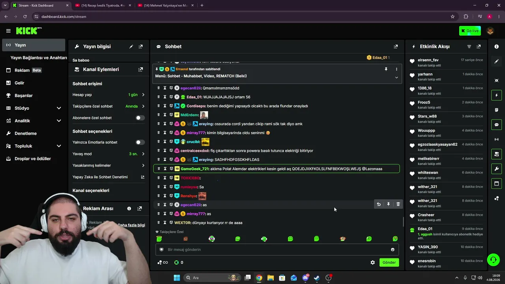Open File Explorer from the taskbar
This screenshot has height=284, width=505.
click(x=271, y=278)
